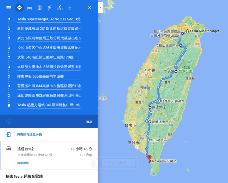Viewport: 228px width, 183px height.
Task: Open 詳細資訊 route details
Action: point(23,163)
